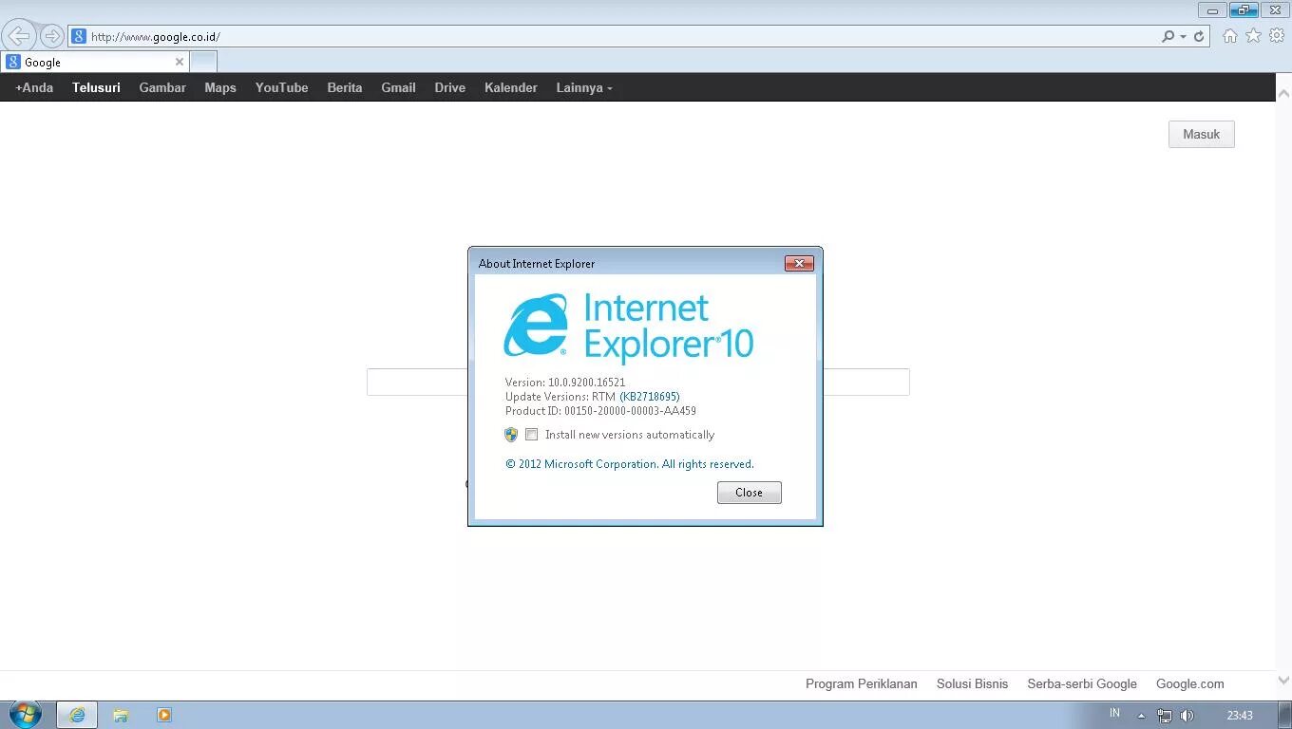The width and height of the screenshot is (1292, 729).
Task: Open the network tray icon
Action: pos(1164,716)
